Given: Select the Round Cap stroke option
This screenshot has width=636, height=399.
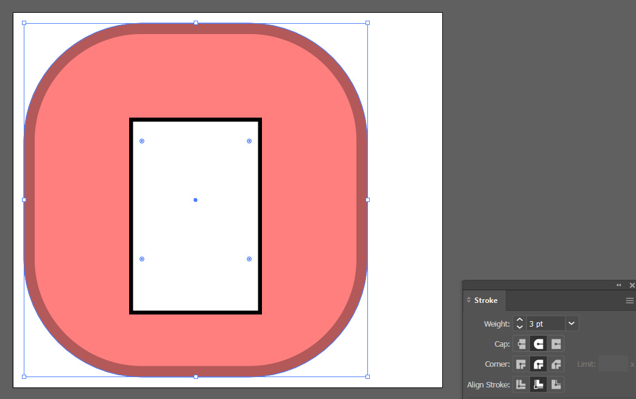Looking at the screenshot, I should 539,344.
